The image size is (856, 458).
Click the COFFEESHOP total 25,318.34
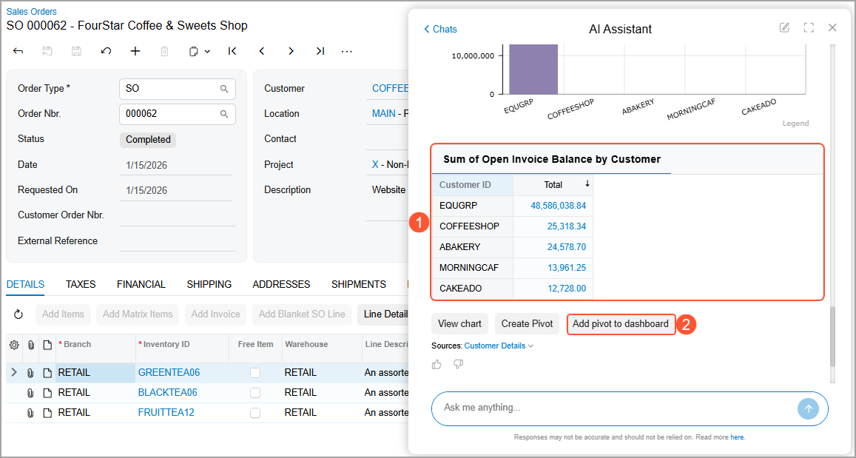coord(567,226)
